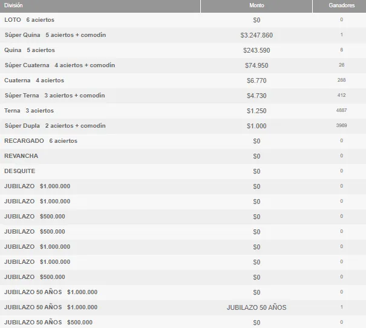
Task: Click the Monto column header
Action: tap(257, 5)
